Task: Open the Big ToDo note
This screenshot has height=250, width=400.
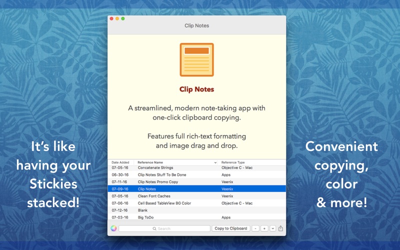Action: (x=196, y=217)
